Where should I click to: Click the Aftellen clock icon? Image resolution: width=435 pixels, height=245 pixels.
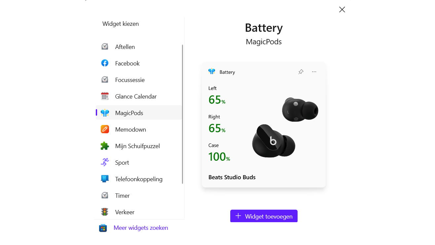pyautogui.click(x=105, y=47)
